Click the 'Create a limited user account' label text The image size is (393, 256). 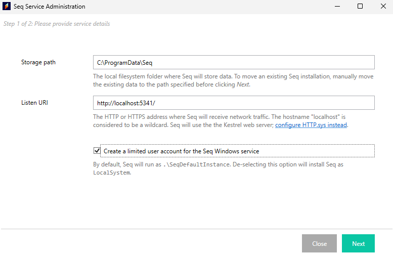click(181, 151)
